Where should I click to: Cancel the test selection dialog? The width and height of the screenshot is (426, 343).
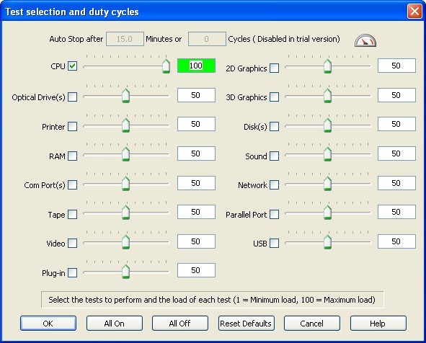tap(312, 323)
